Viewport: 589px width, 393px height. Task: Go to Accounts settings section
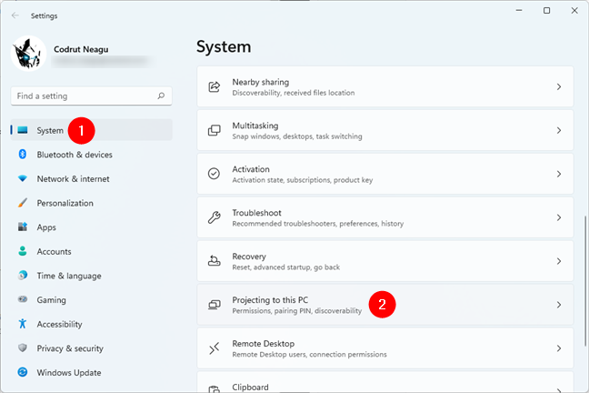[x=91, y=251]
